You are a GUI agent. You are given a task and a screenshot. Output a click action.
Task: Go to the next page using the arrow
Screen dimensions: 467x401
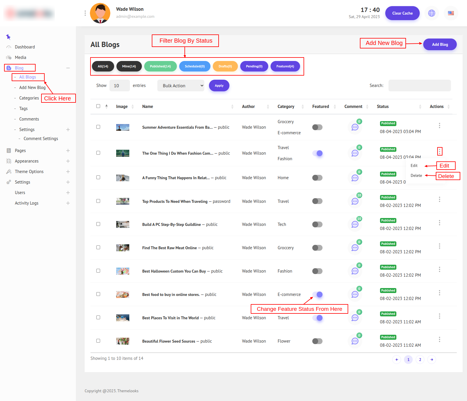(x=431, y=360)
